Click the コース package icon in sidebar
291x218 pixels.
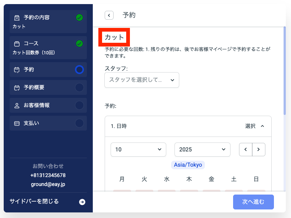point(17,44)
